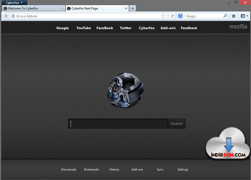Open the Google link in top navigation
Viewport: 251px width, 180px height.
point(63,28)
